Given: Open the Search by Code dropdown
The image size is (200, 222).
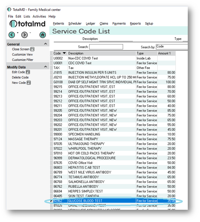Looking at the screenshot, I should 172,47.
